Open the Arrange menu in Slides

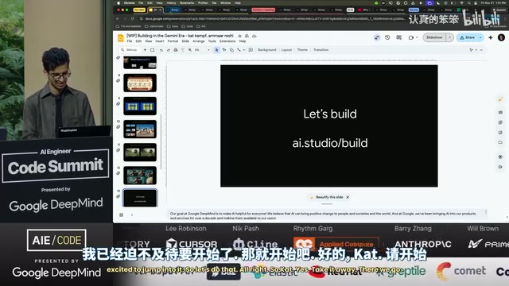coord(198,41)
